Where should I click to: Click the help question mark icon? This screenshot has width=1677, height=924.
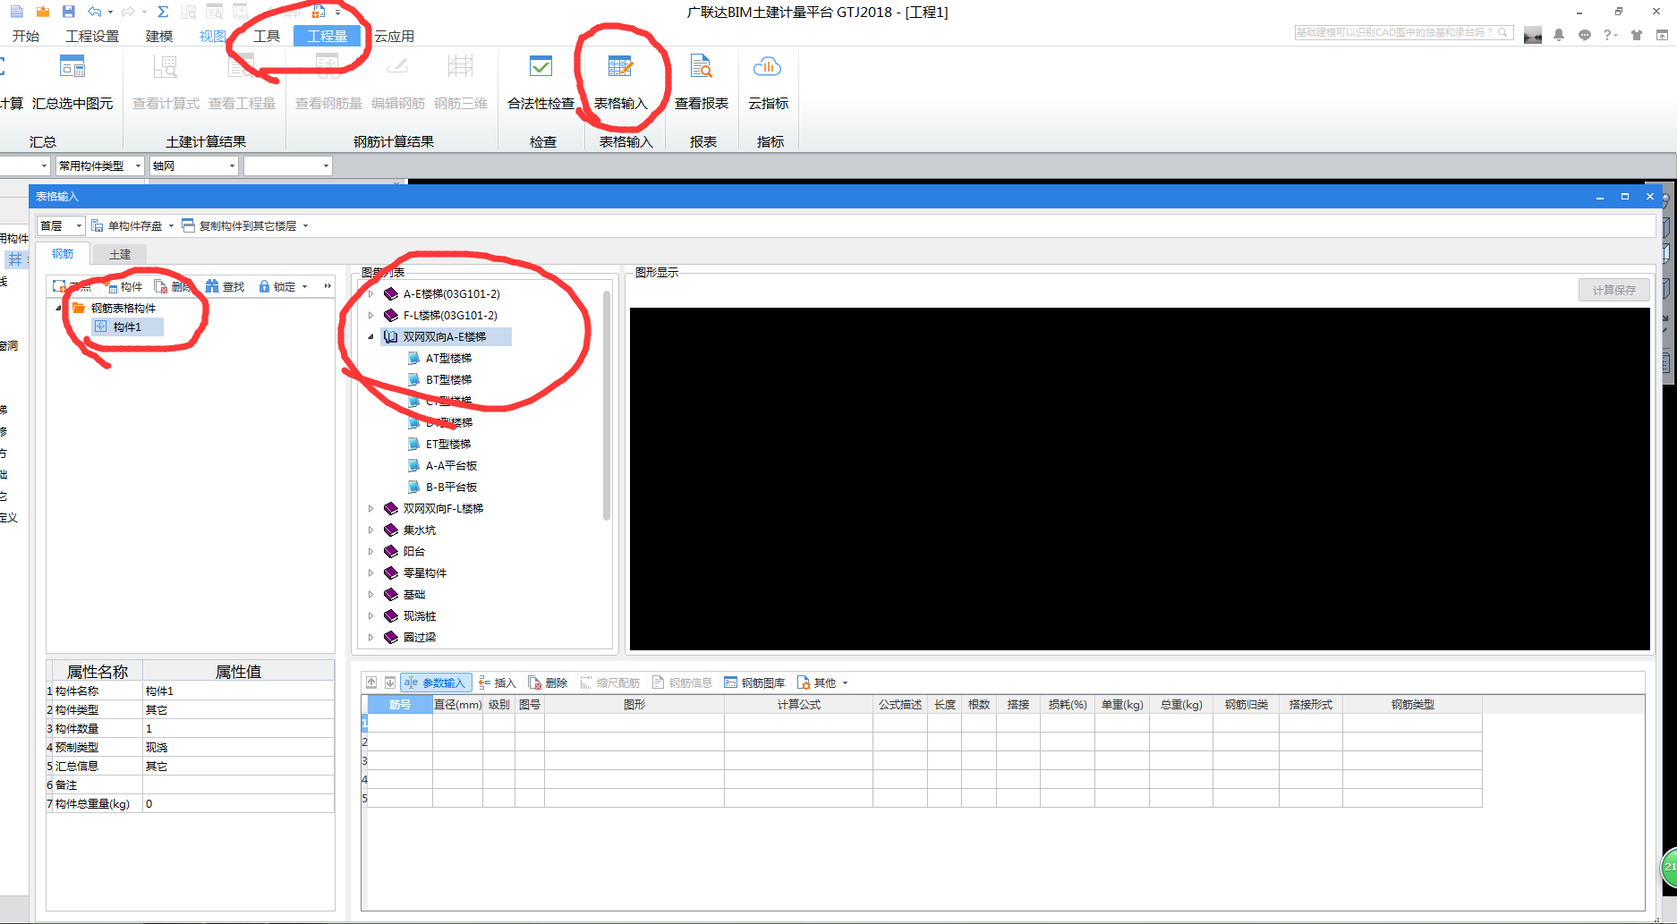[1608, 35]
